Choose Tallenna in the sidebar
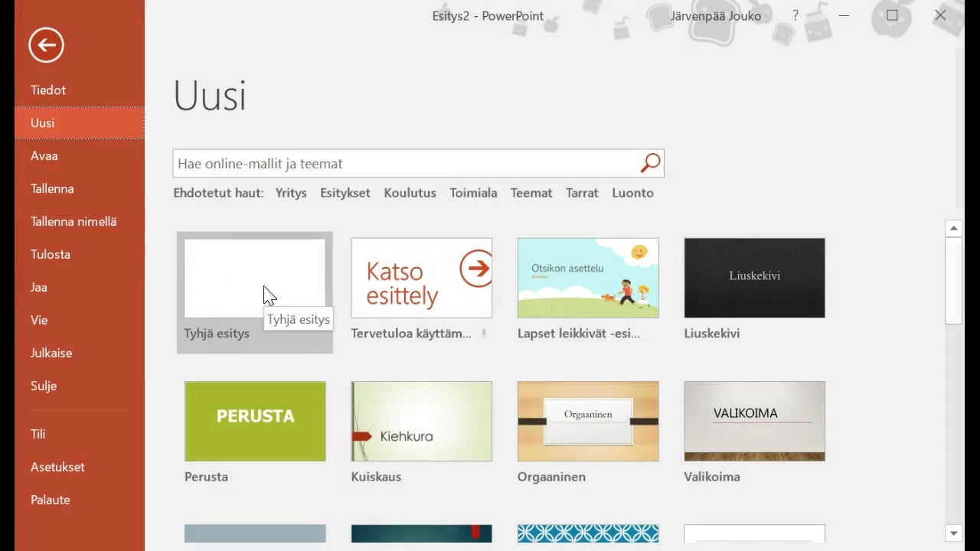Image resolution: width=980 pixels, height=551 pixels. pos(79,188)
